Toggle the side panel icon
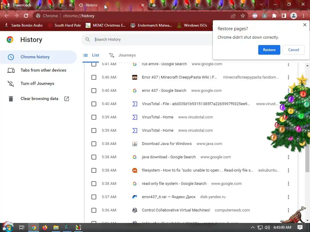Image resolution: width=310 pixels, height=232 pixels. 284,16
